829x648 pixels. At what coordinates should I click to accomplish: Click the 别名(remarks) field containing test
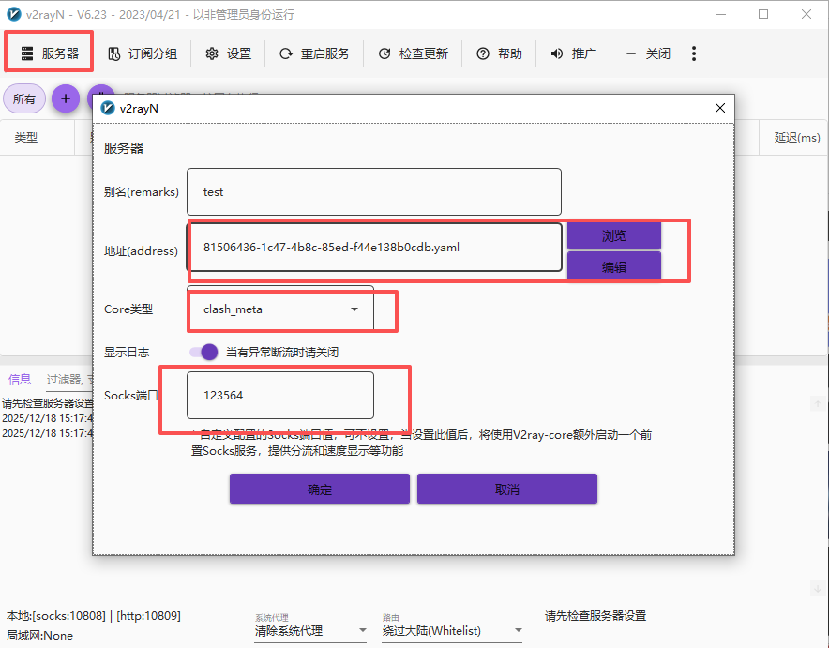click(x=374, y=192)
